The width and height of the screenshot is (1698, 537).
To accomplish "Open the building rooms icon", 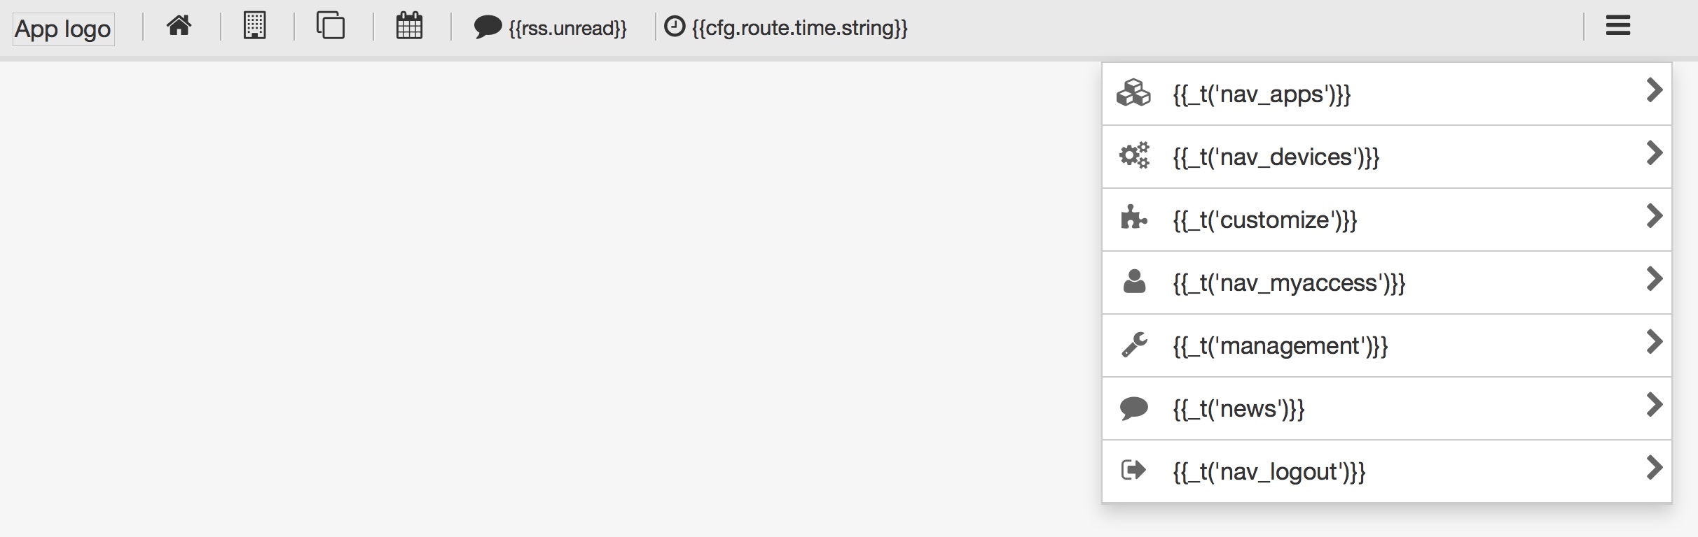I will coord(254,27).
